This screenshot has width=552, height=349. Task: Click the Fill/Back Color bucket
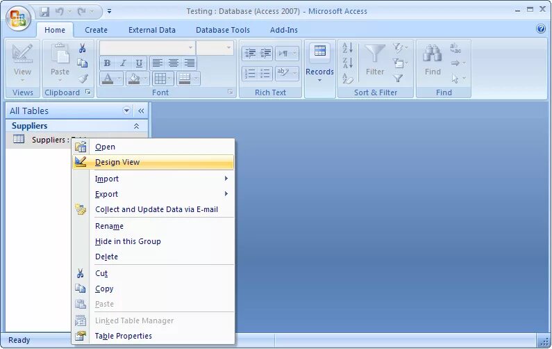tap(134, 79)
